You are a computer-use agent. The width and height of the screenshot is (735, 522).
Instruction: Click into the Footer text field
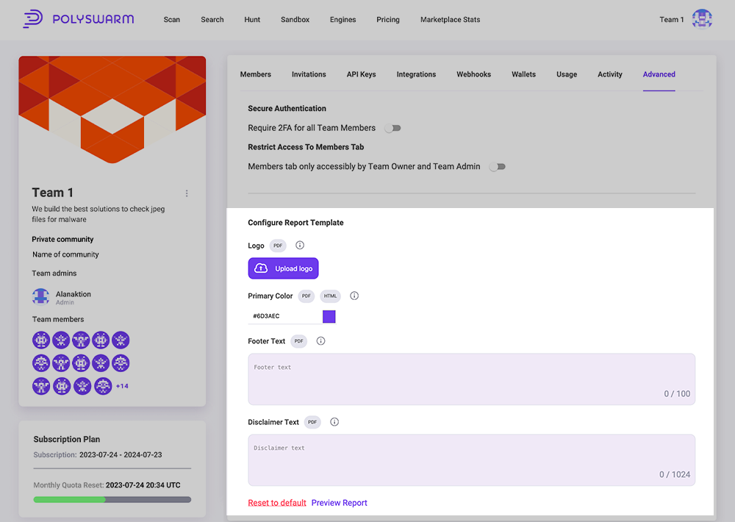(x=471, y=379)
